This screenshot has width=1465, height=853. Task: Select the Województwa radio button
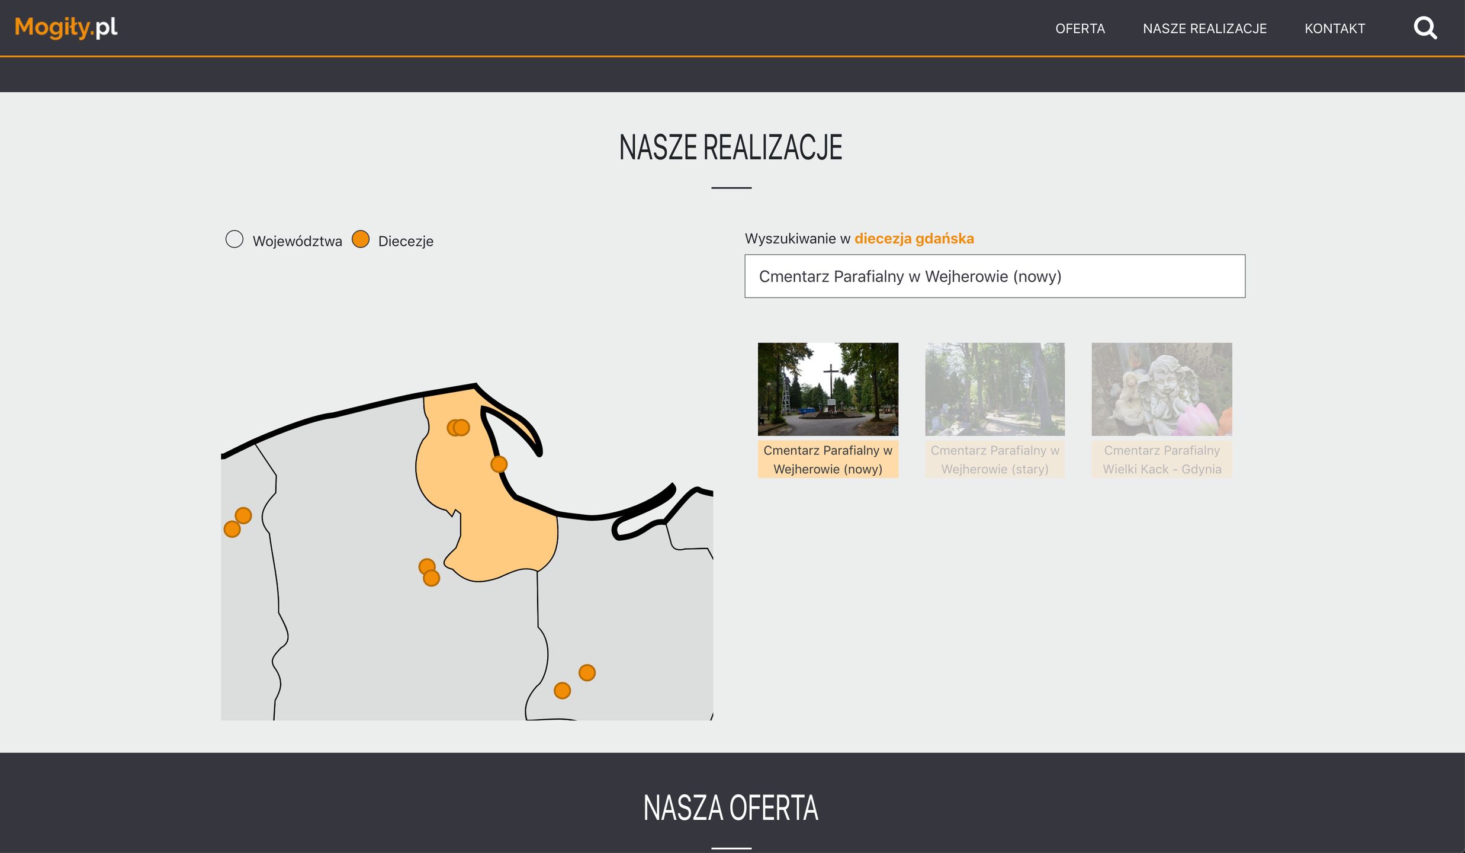pyautogui.click(x=234, y=239)
